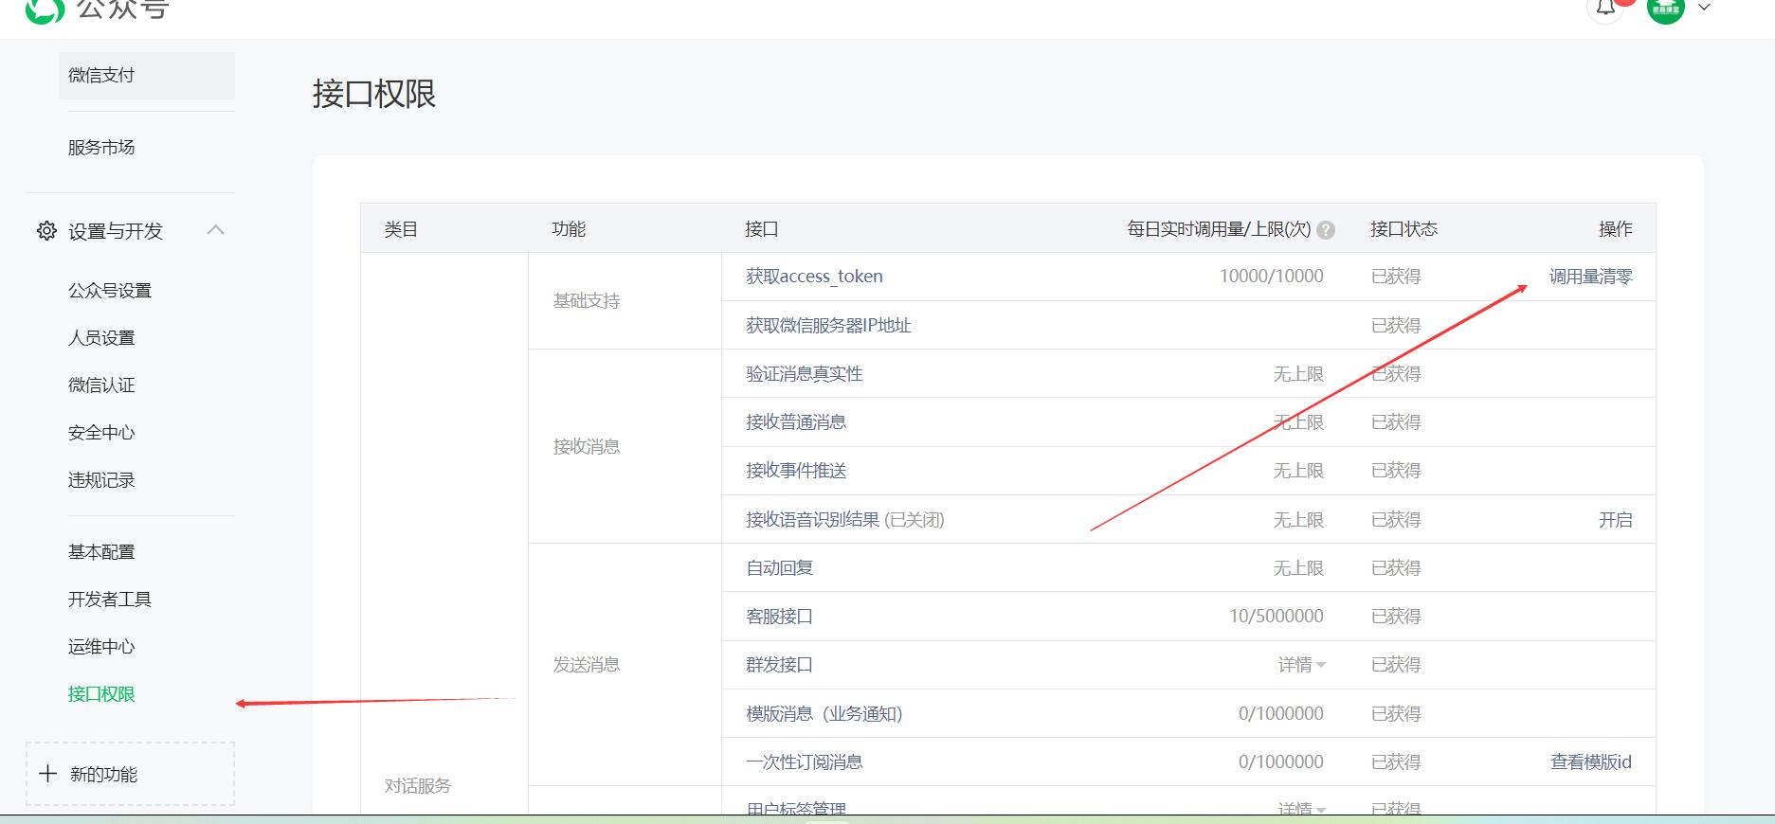Navigate to 安全中心
The width and height of the screenshot is (1775, 824).
(x=101, y=433)
